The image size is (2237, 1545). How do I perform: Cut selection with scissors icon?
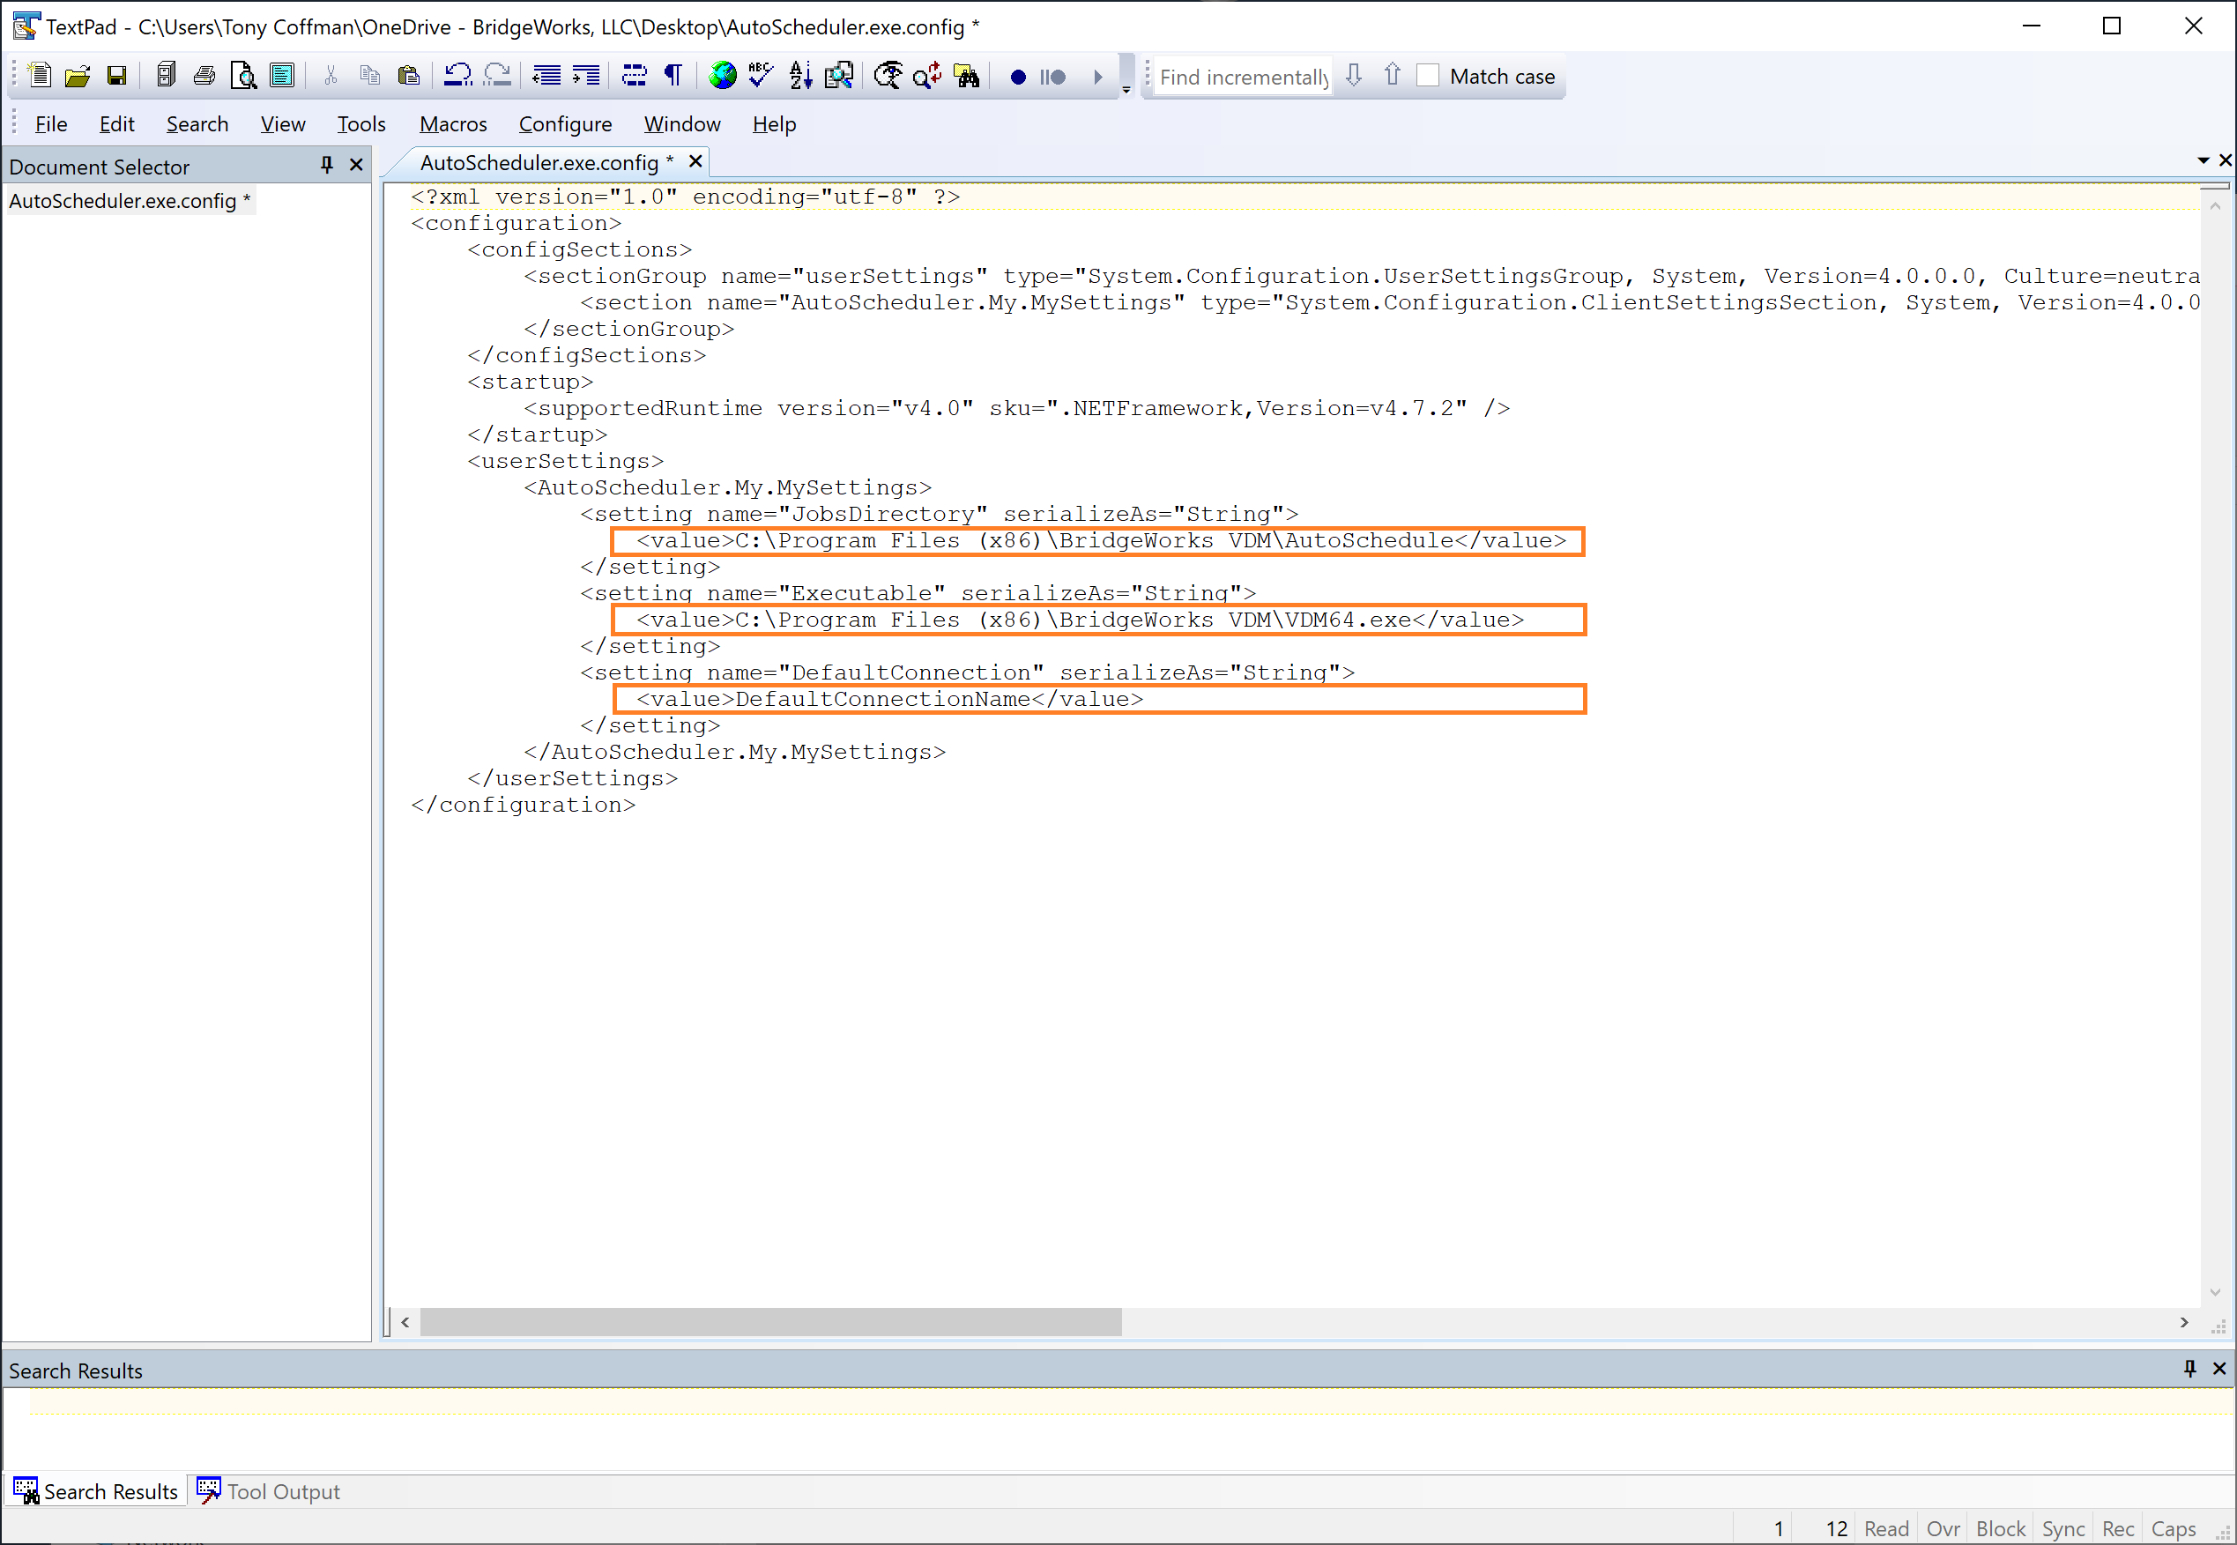[330, 76]
